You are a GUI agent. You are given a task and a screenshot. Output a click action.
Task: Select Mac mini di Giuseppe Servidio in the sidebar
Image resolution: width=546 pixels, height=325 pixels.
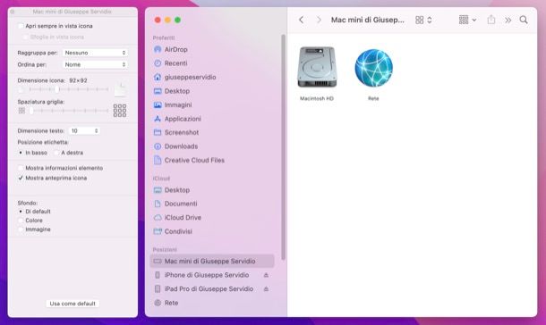pos(212,261)
